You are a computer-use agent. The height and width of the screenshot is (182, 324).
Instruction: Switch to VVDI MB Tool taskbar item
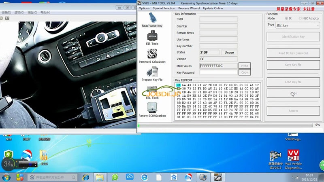218,177
